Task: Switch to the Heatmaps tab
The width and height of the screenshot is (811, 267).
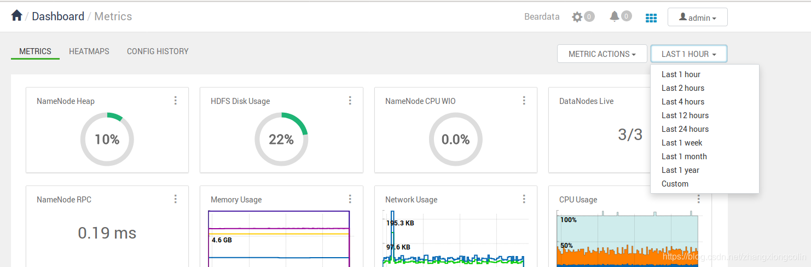Action: (x=89, y=51)
